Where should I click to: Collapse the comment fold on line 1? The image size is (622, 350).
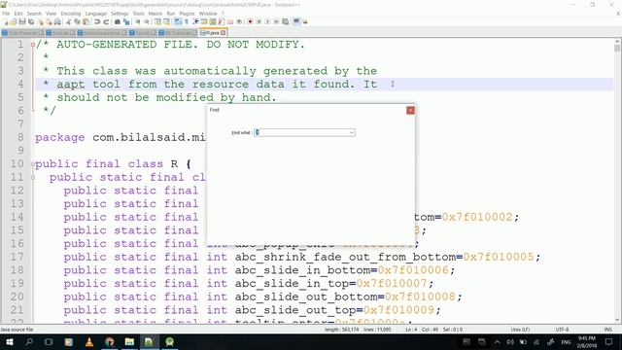(x=33, y=45)
